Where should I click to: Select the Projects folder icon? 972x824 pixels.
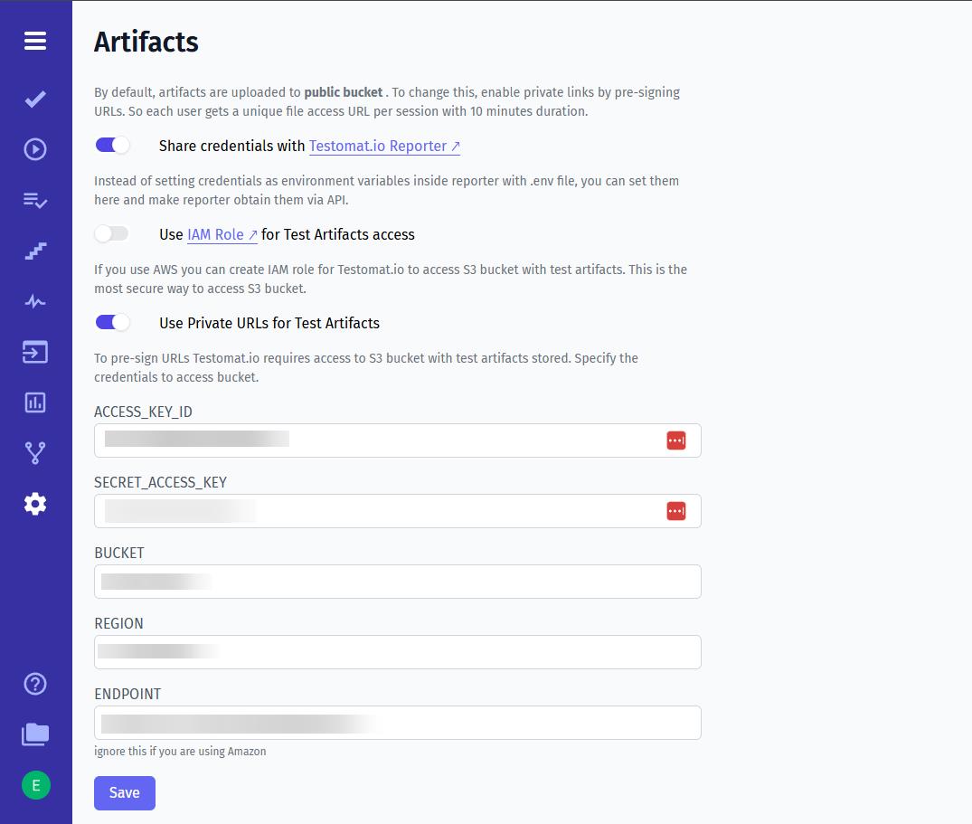34,734
